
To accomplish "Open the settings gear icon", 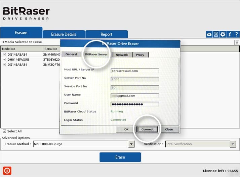I will [x=223, y=34].
